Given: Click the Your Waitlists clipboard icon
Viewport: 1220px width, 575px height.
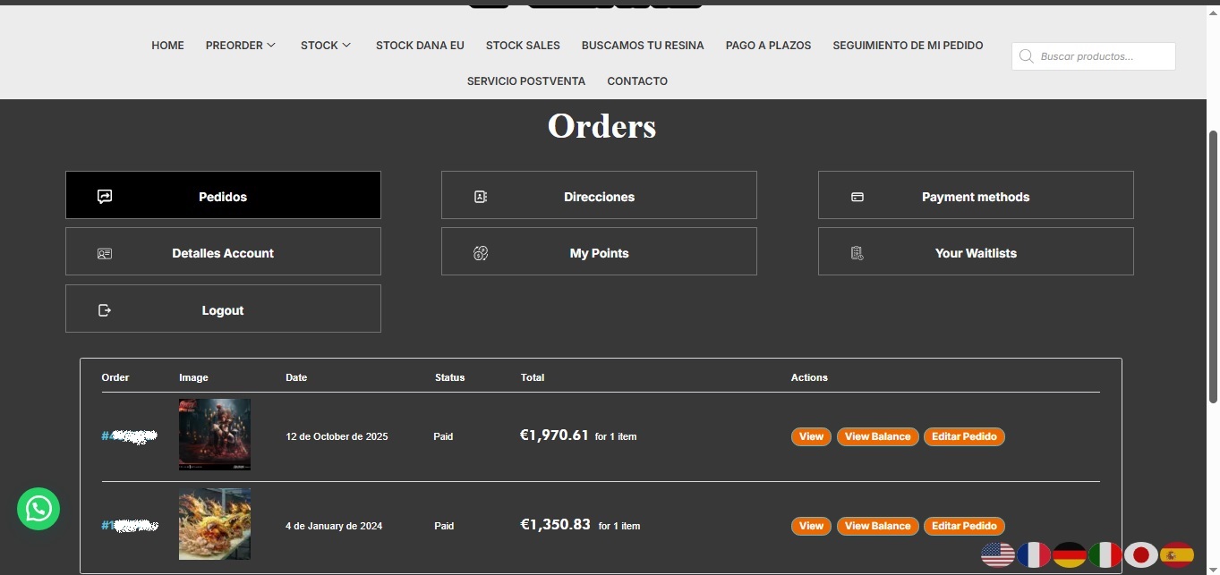Looking at the screenshot, I should coord(857,254).
